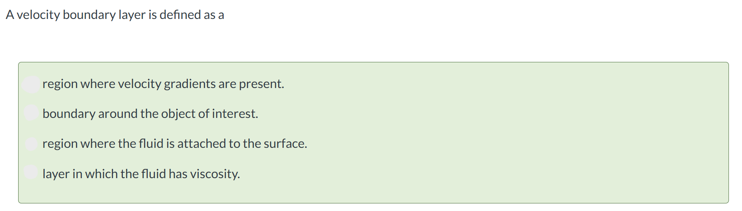Pick the 'layer in which the fluid has viscosity' radio button

click(31, 172)
